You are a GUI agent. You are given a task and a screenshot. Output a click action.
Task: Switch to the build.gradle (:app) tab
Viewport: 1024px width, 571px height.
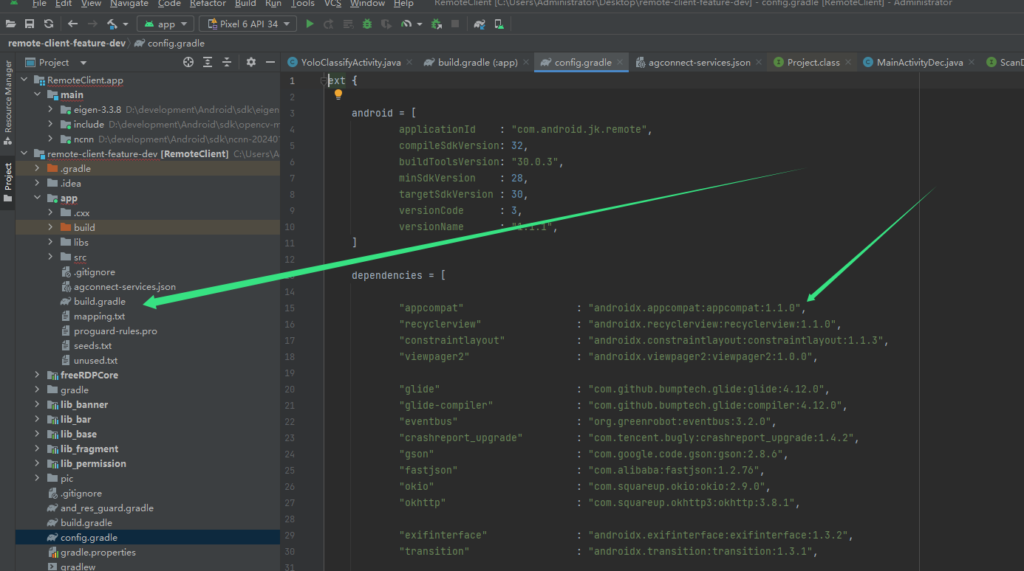click(475, 63)
